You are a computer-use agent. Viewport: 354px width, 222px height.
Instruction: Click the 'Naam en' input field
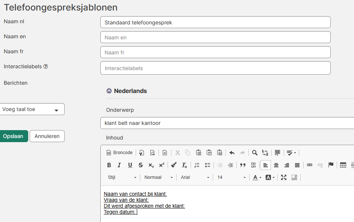(215, 37)
